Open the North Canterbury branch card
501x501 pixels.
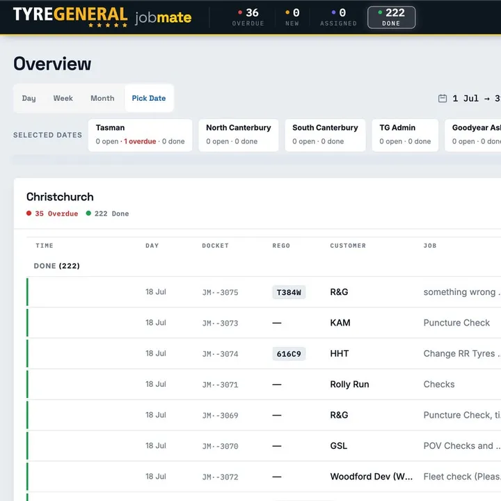point(239,135)
